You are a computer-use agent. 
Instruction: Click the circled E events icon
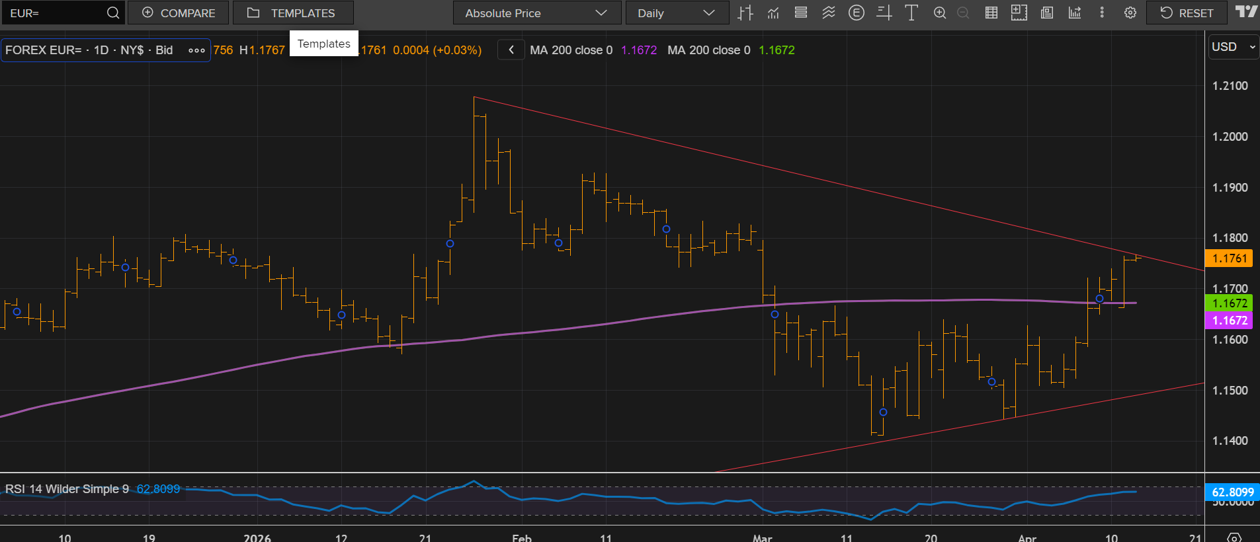coord(856,13)
